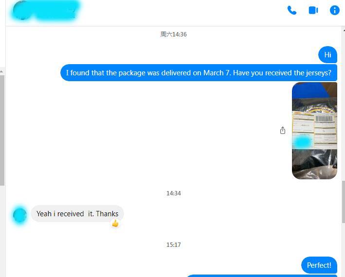This screenshot has height=277, width=345.
Task: Open the package label photo attachment
Action: (x=314, y=131)
